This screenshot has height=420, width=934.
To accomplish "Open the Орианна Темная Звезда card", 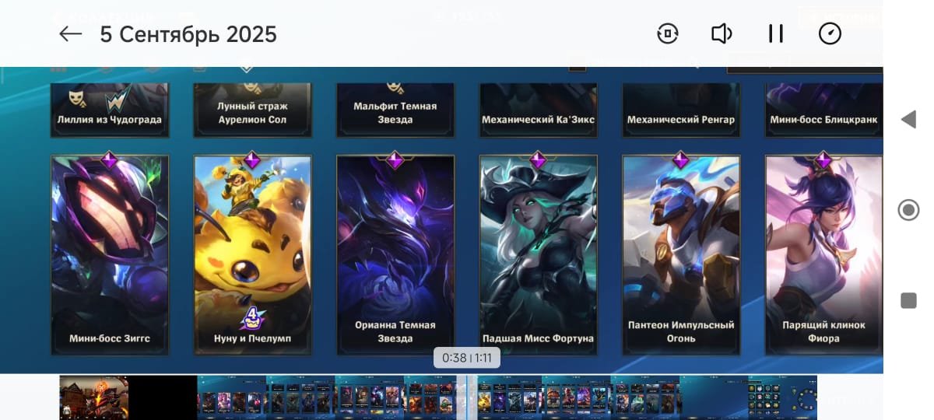I will (x=395, y=255).
